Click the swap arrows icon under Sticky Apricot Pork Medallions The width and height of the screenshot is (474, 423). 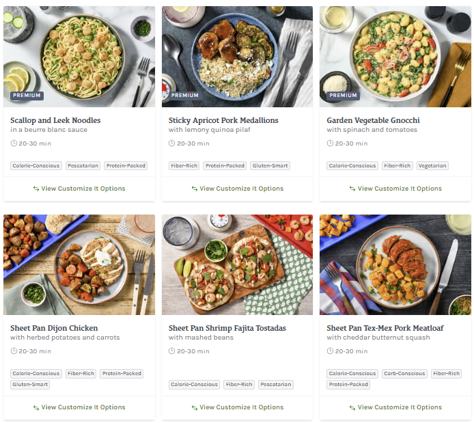[194, 189]
